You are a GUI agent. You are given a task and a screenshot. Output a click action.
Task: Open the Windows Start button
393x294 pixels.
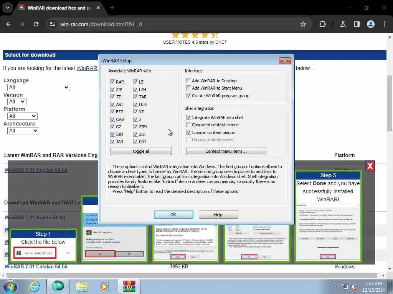pos(10,286)
